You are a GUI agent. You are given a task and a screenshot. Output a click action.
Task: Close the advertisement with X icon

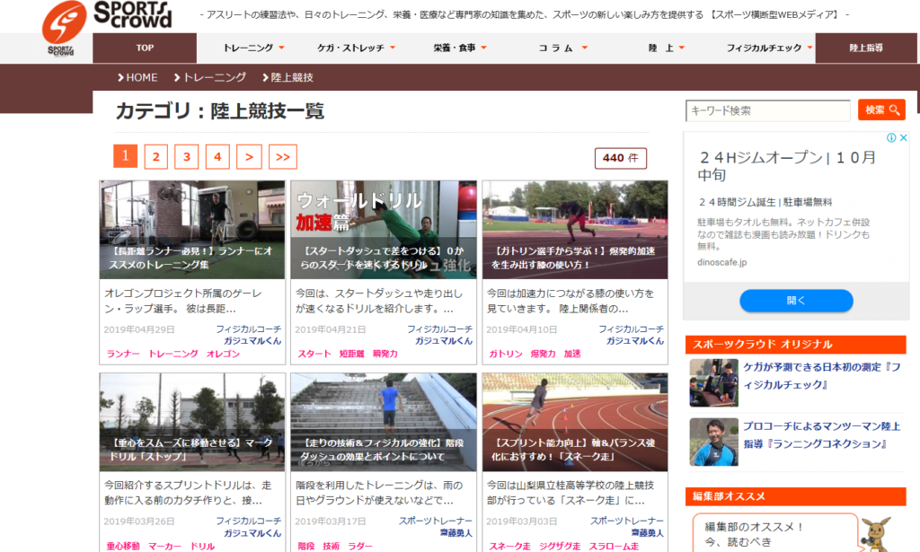coord(904,137)
